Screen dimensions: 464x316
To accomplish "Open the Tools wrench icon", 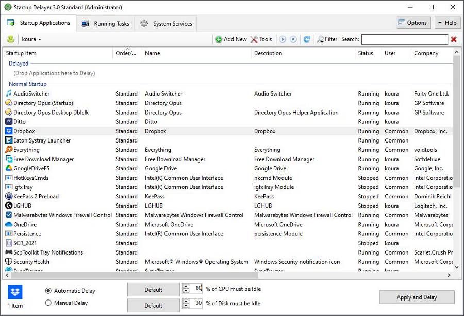I will 254,39.
